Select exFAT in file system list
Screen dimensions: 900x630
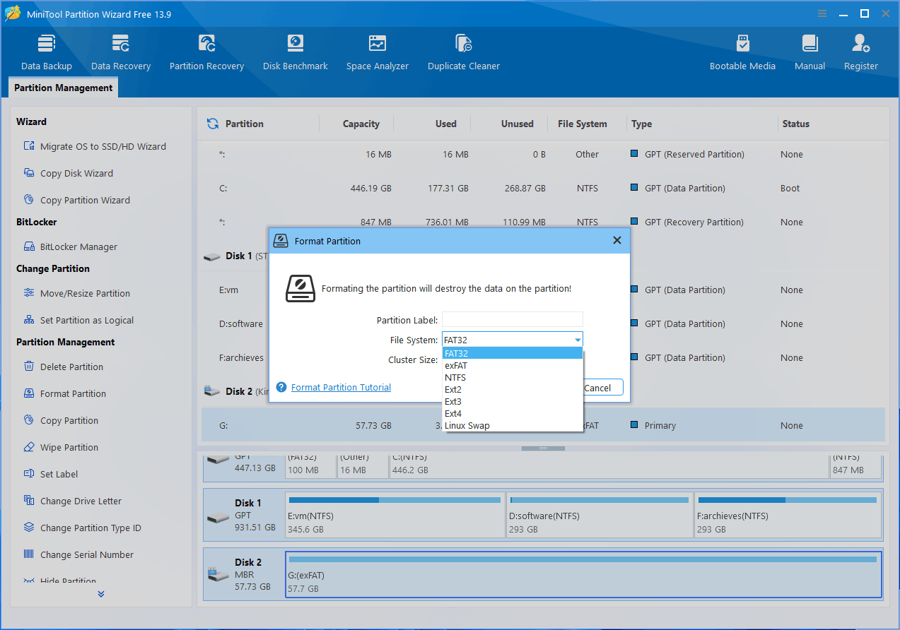click(x=513, y=365)
